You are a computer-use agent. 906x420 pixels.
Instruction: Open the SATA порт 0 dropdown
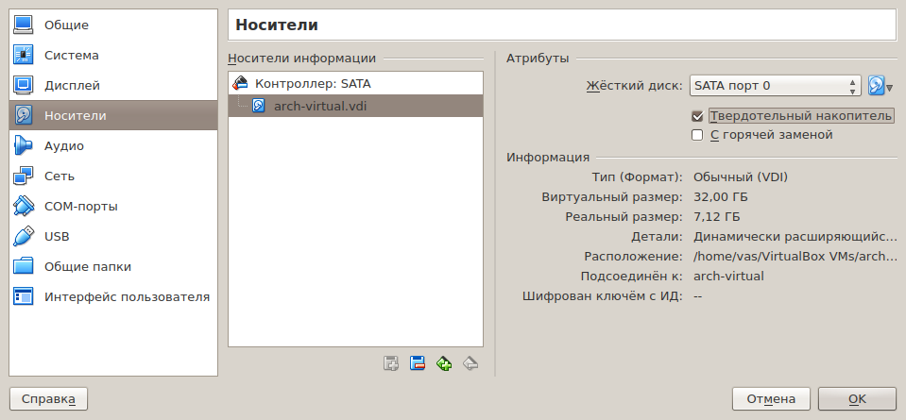775,86
